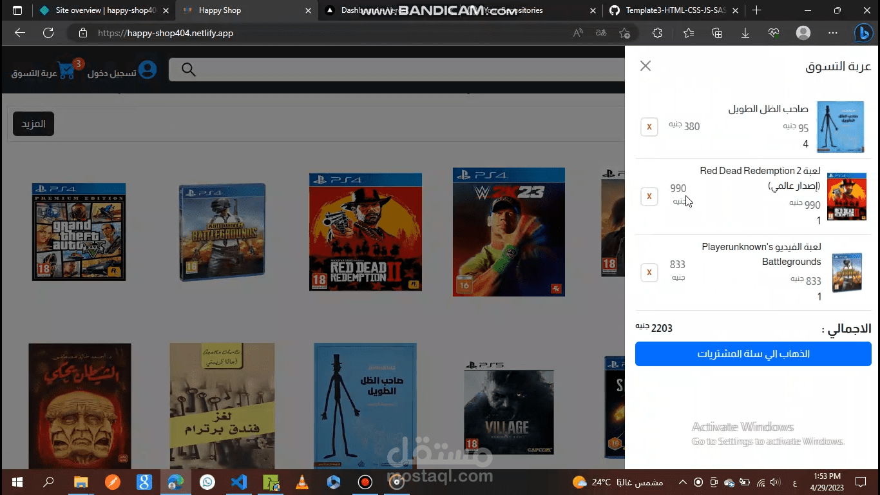The height and width of the screenshot is (495, 880).
Task: Open the Windows notification center icon
Action: pos(861,482)
